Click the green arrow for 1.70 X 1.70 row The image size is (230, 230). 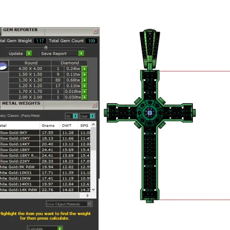tap(85, 92)
